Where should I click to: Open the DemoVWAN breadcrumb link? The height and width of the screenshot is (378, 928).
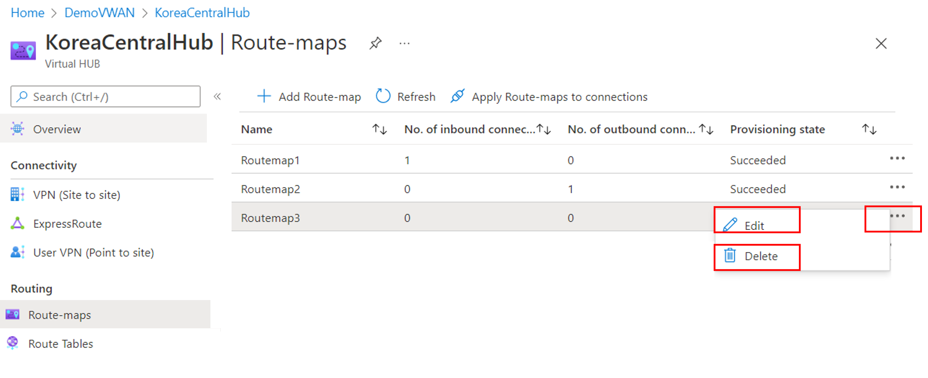click(100, 13)
